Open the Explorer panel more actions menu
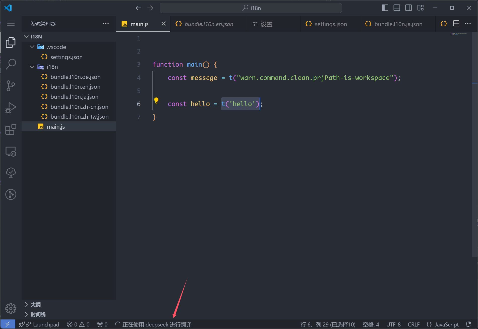The image size is (478, 329). click(106, 24)
